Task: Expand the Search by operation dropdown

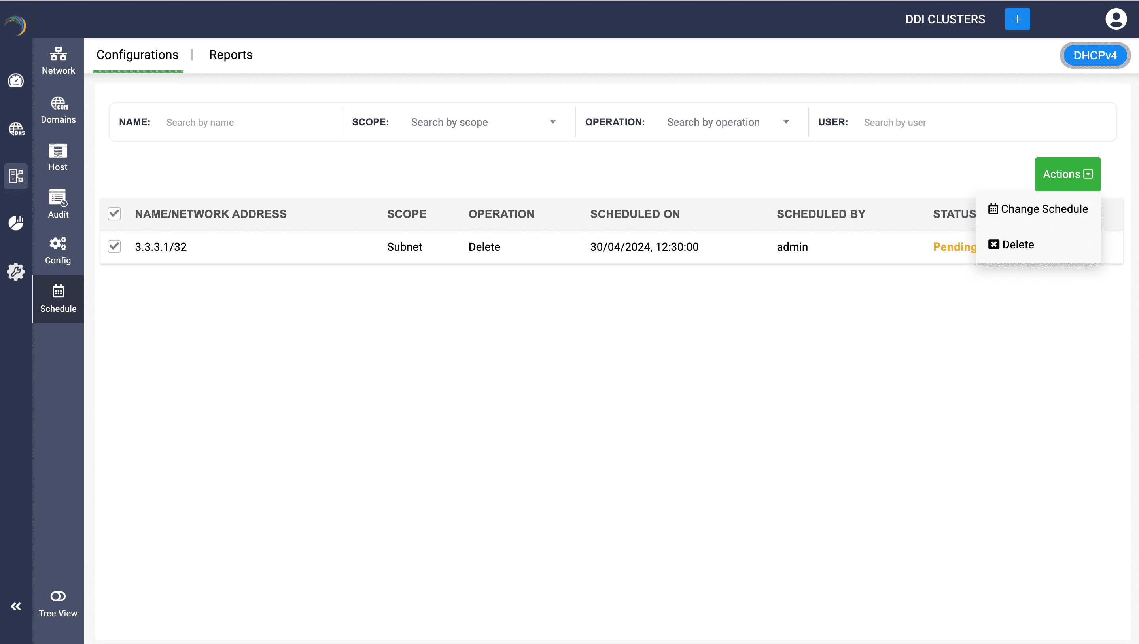Action: (x=786, y=122)
